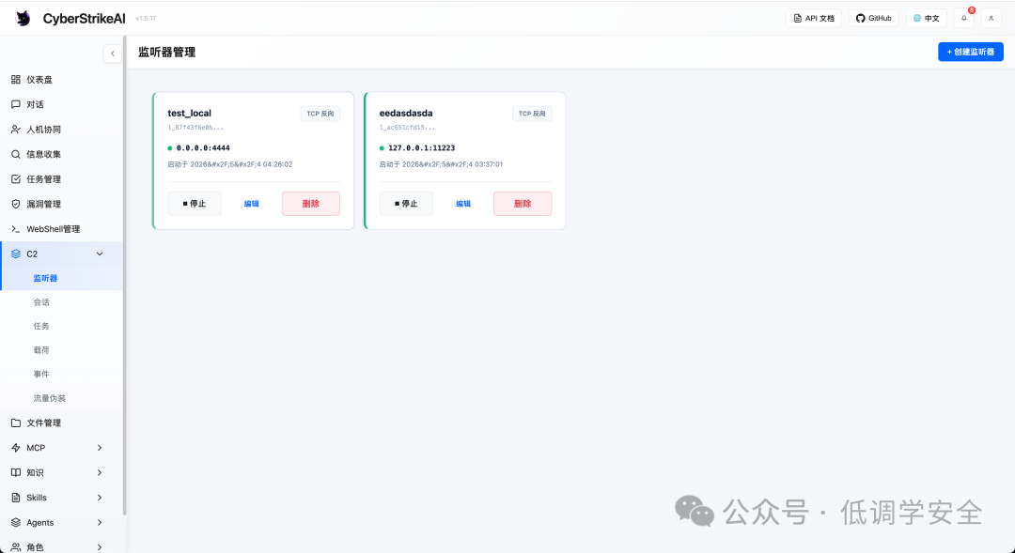
Task: Expand the MCP submenu chevron
Action: (100, 448)
